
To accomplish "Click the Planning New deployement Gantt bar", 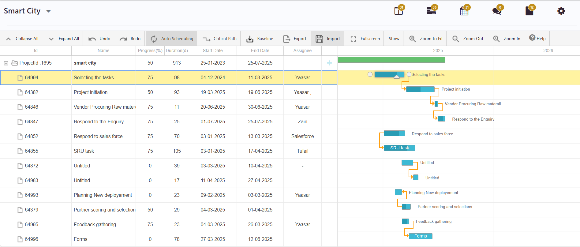I will (x=398, y=192).
